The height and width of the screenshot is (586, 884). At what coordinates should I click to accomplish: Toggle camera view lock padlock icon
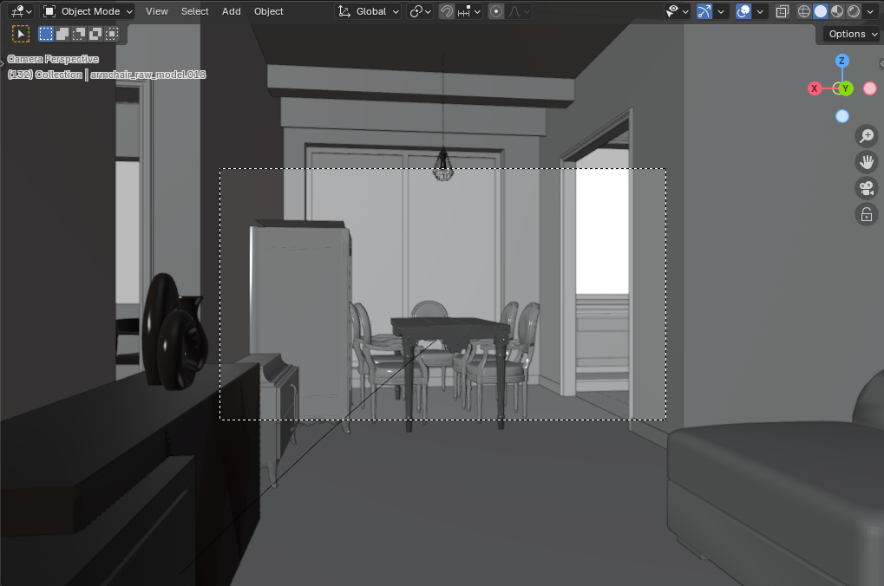pyautogui.click(x=866, y=214)
